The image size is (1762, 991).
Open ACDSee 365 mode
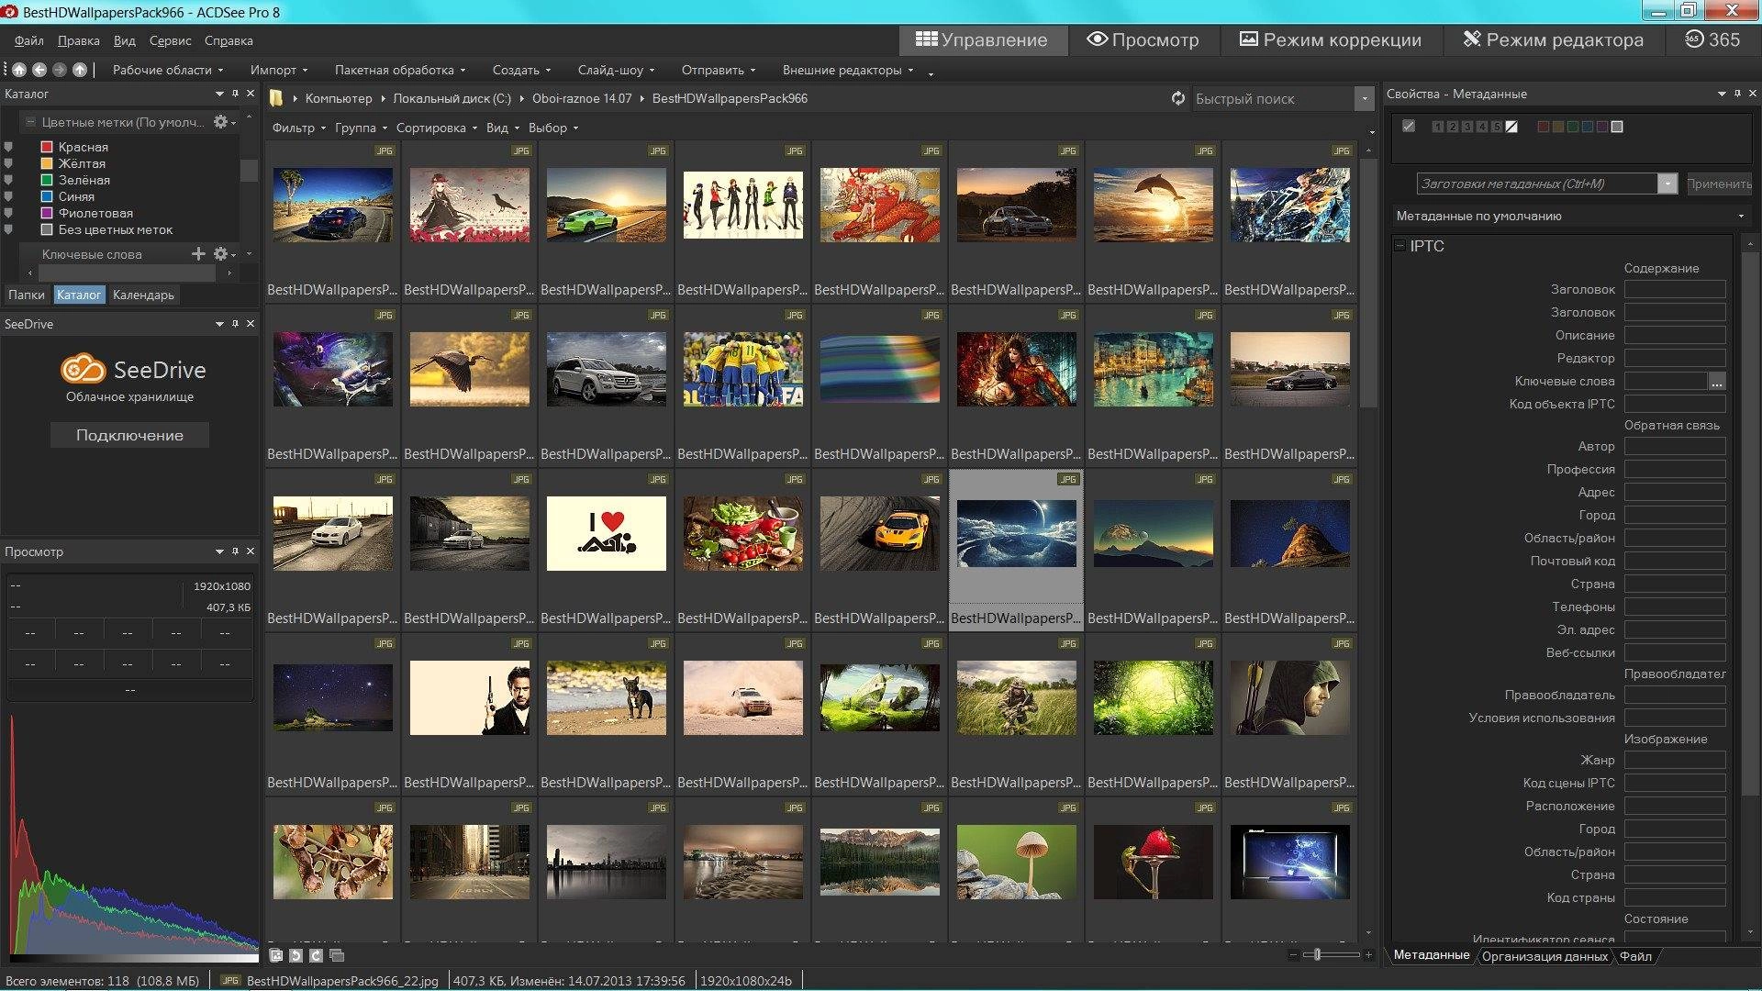1712,39
